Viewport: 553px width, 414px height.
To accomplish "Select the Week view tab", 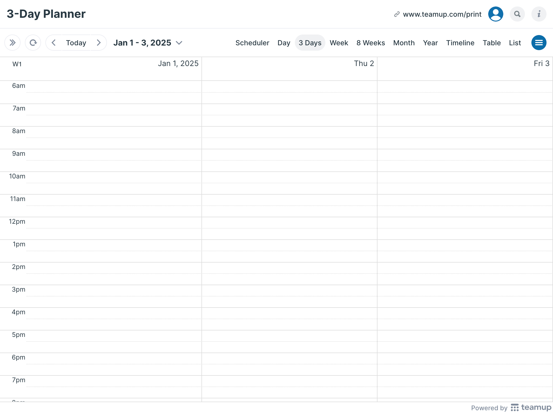I will pyautogui.click(x=339, y=43).
